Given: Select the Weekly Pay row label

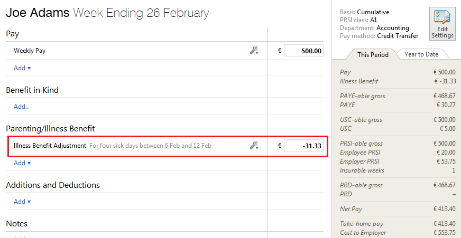Looking at the screenshot, I should pyautogui.click(x=30, y=51).
